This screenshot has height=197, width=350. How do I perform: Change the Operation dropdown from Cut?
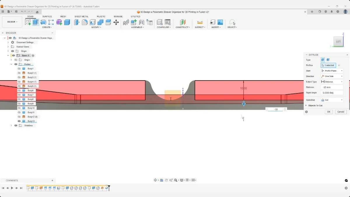(341, 100)
